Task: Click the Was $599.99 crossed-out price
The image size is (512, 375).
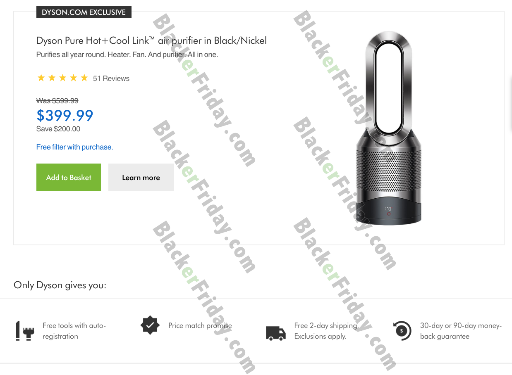Action: pyautogui.click(x=57, y=100)
